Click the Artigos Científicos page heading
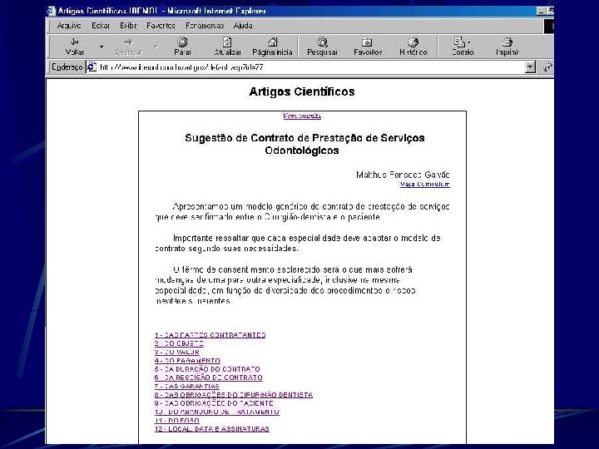 tap(302, 91)
